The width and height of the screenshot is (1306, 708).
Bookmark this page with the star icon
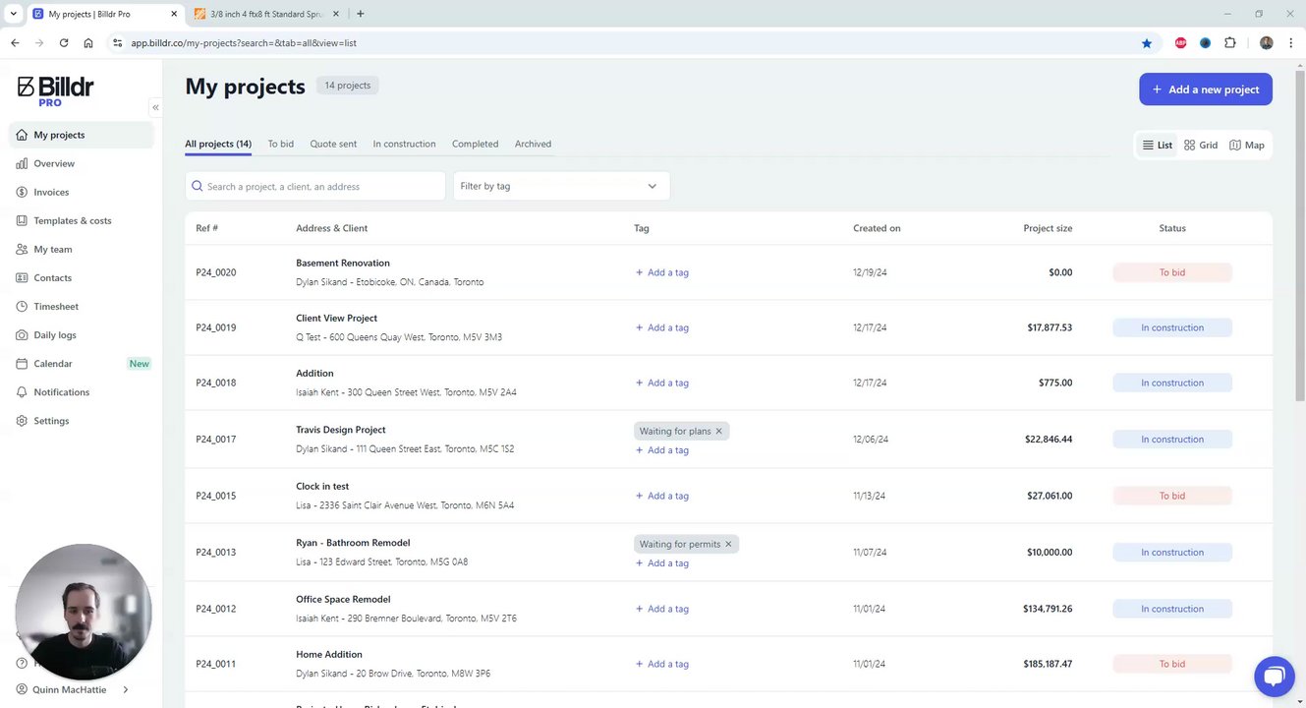point(1147,43)
